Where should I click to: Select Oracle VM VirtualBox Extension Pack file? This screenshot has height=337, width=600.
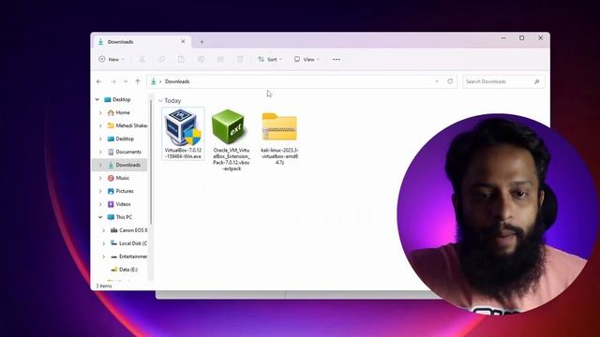(232, 139)
